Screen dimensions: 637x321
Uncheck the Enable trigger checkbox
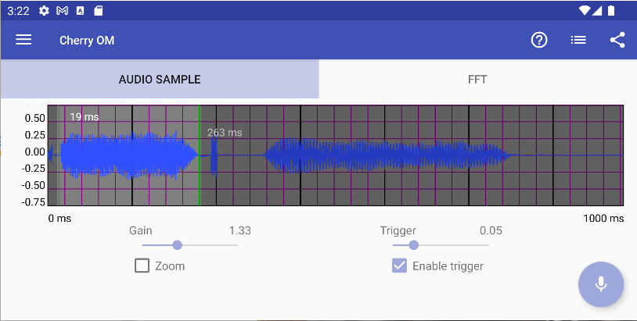pyautogui.click(x=399, y=266)
